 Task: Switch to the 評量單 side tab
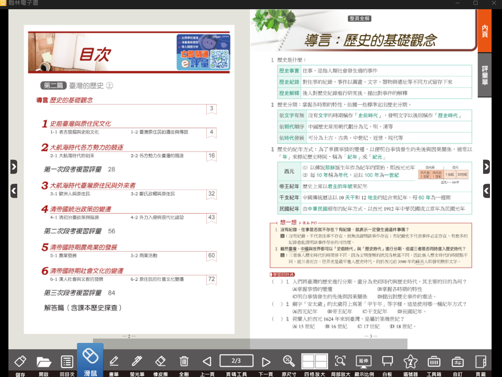coord(485,75)
